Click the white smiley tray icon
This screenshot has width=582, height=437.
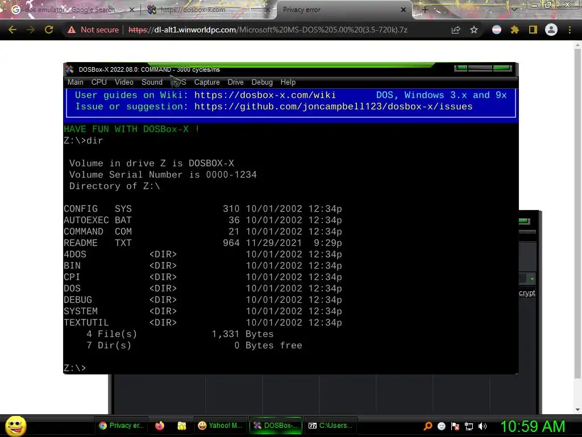click(441, 426)
